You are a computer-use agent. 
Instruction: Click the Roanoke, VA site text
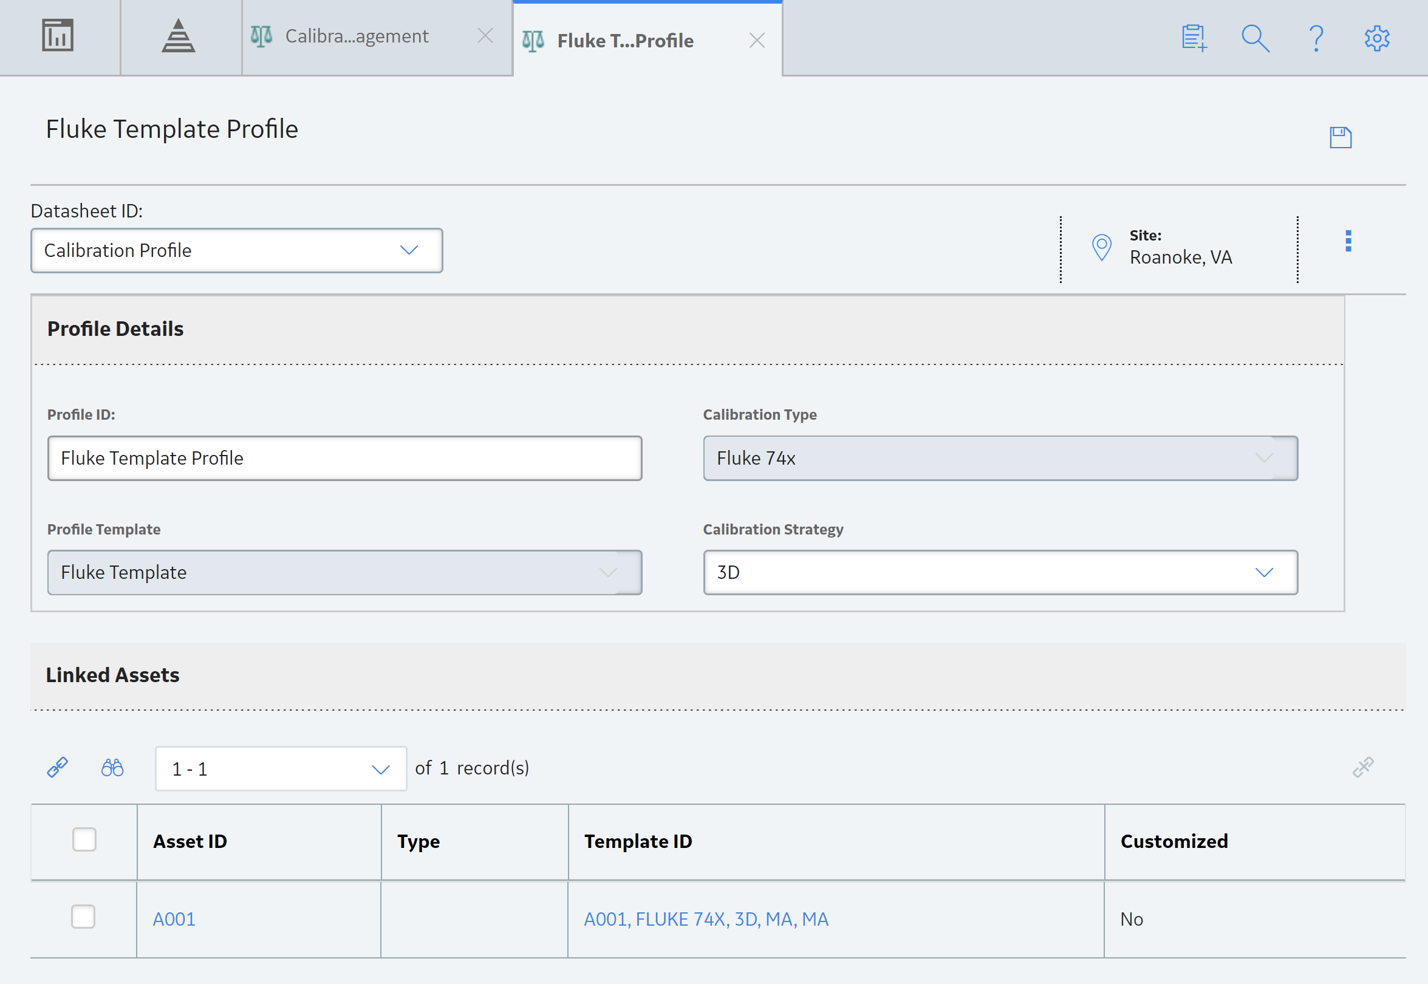pyautogui.click(x=1181, y=256)
